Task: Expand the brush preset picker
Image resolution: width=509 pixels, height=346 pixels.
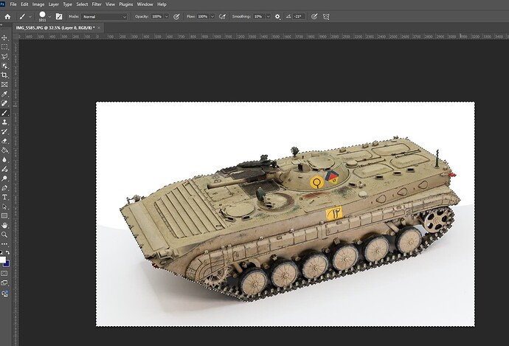Action: pyautogui.click(x=49, y=15)
